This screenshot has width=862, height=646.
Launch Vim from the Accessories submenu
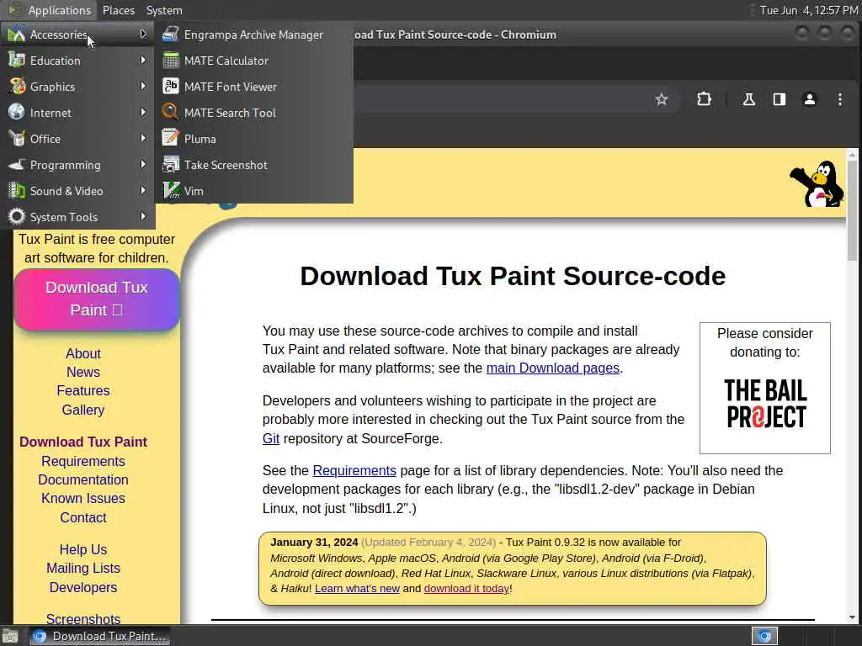click(253, 191)
